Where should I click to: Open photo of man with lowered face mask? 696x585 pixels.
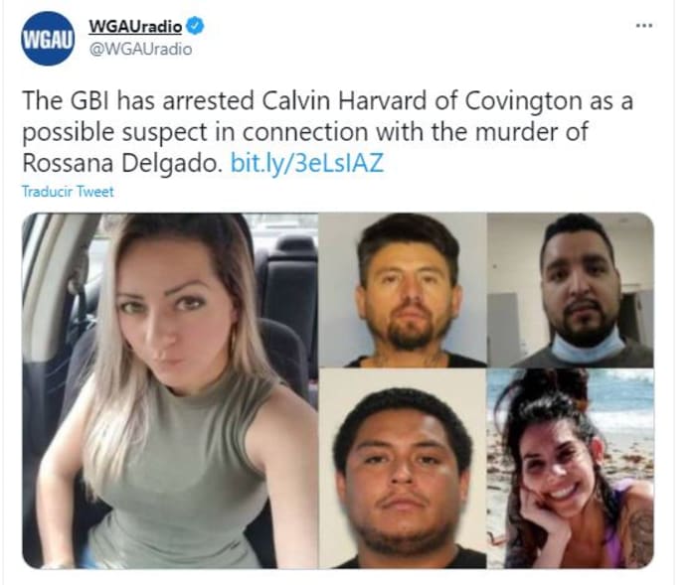(571, 290)
